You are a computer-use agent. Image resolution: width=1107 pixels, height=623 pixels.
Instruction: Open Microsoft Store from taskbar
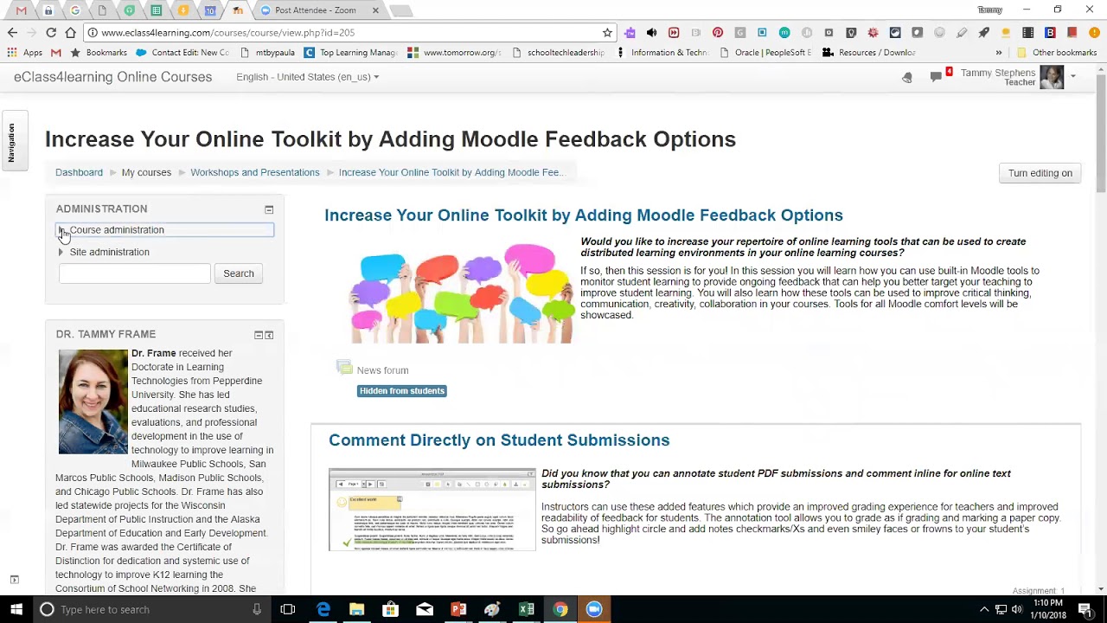click(390, 609)
